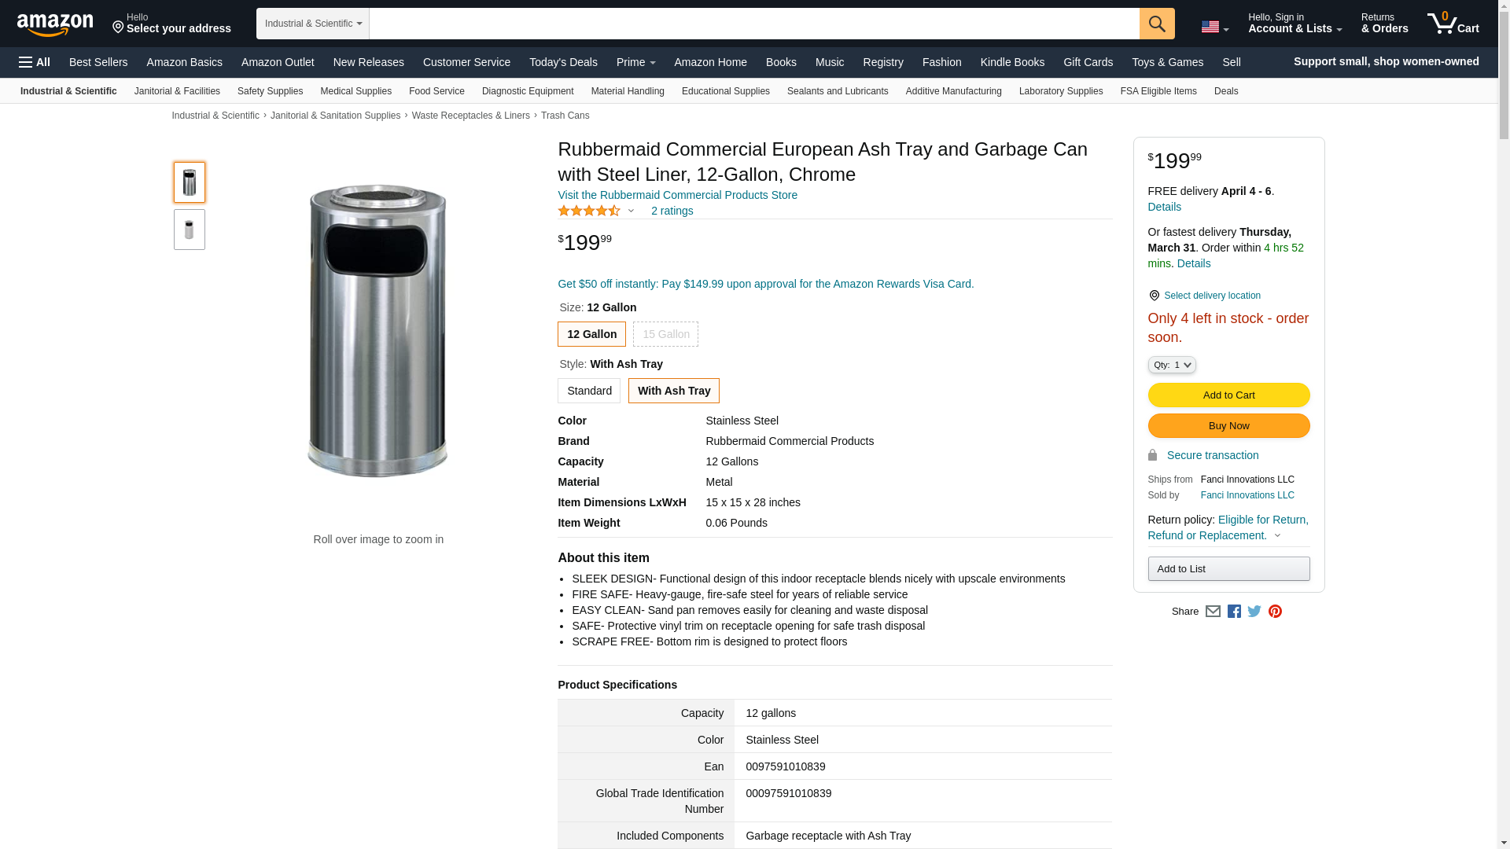The width and height of the screenshot is (1510, 849).
Task: Go to Amazon home via logo
Action: [55, 24]
